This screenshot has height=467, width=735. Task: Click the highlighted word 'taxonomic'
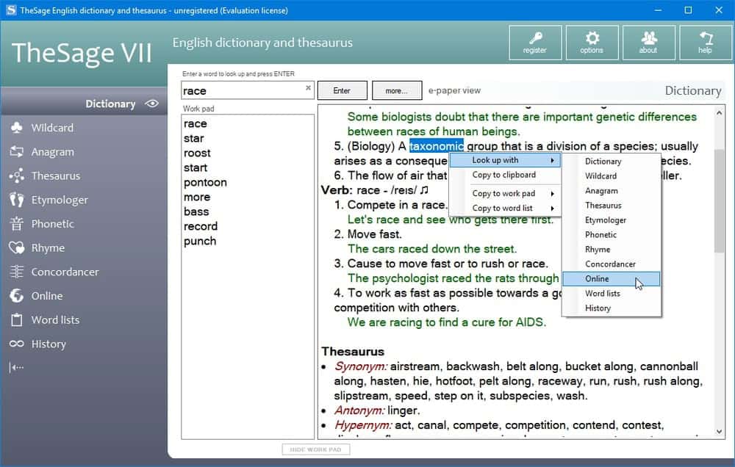pos(437,146)
